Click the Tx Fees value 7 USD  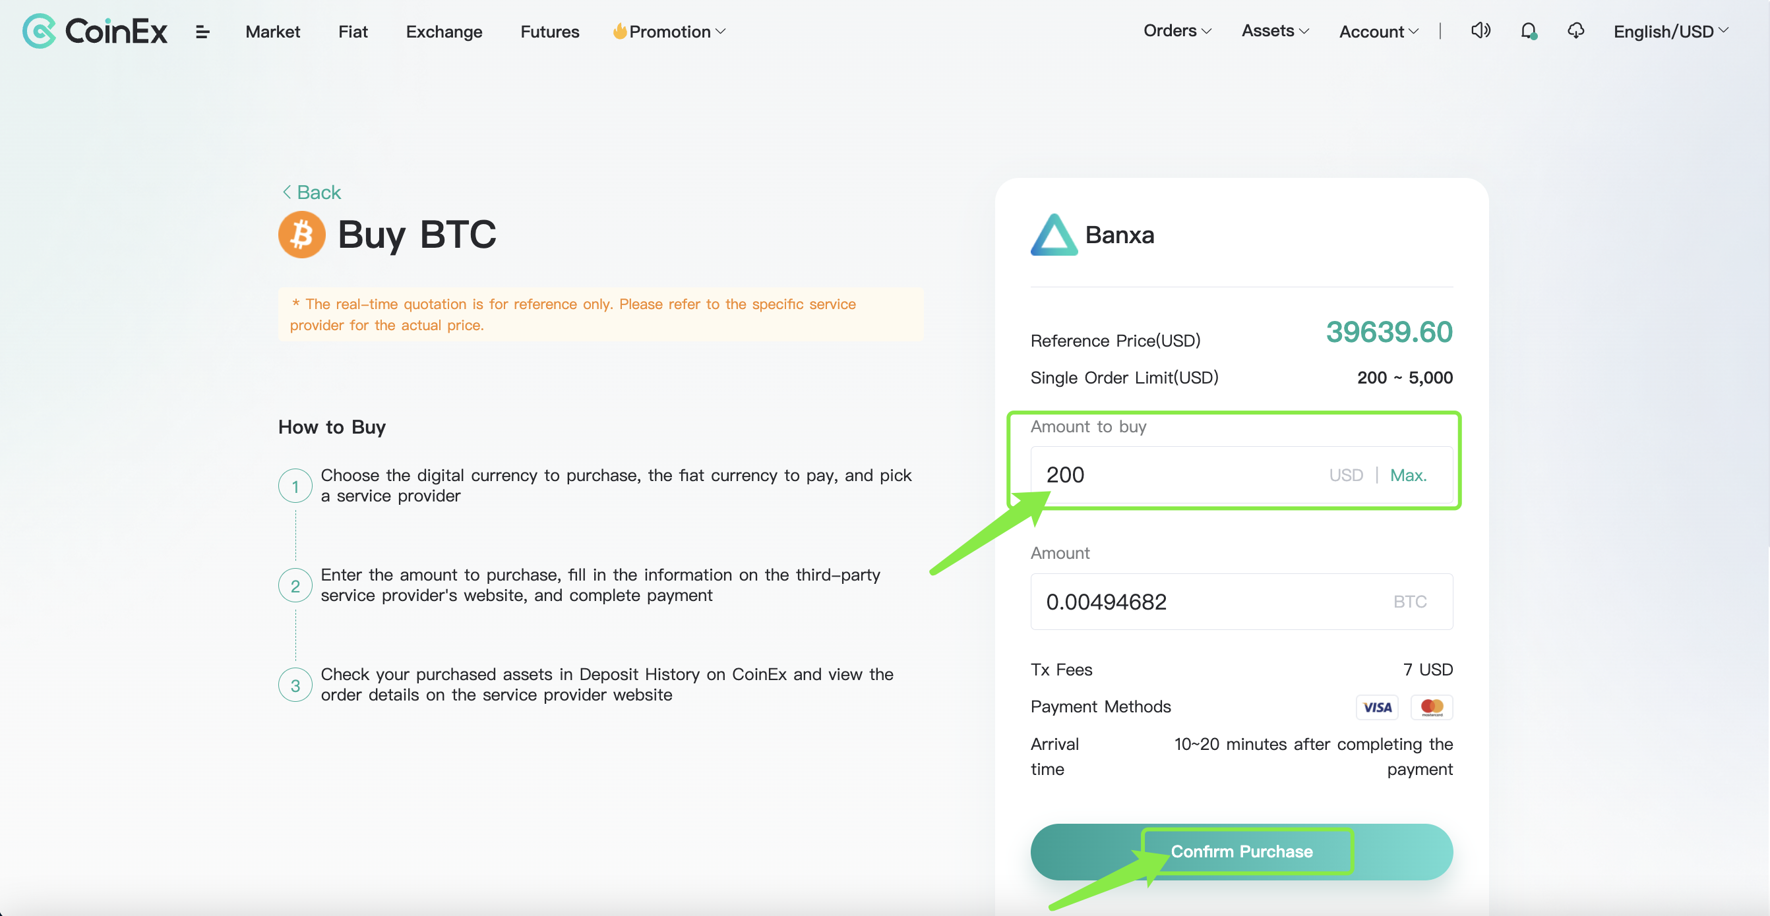point(1428,670)
